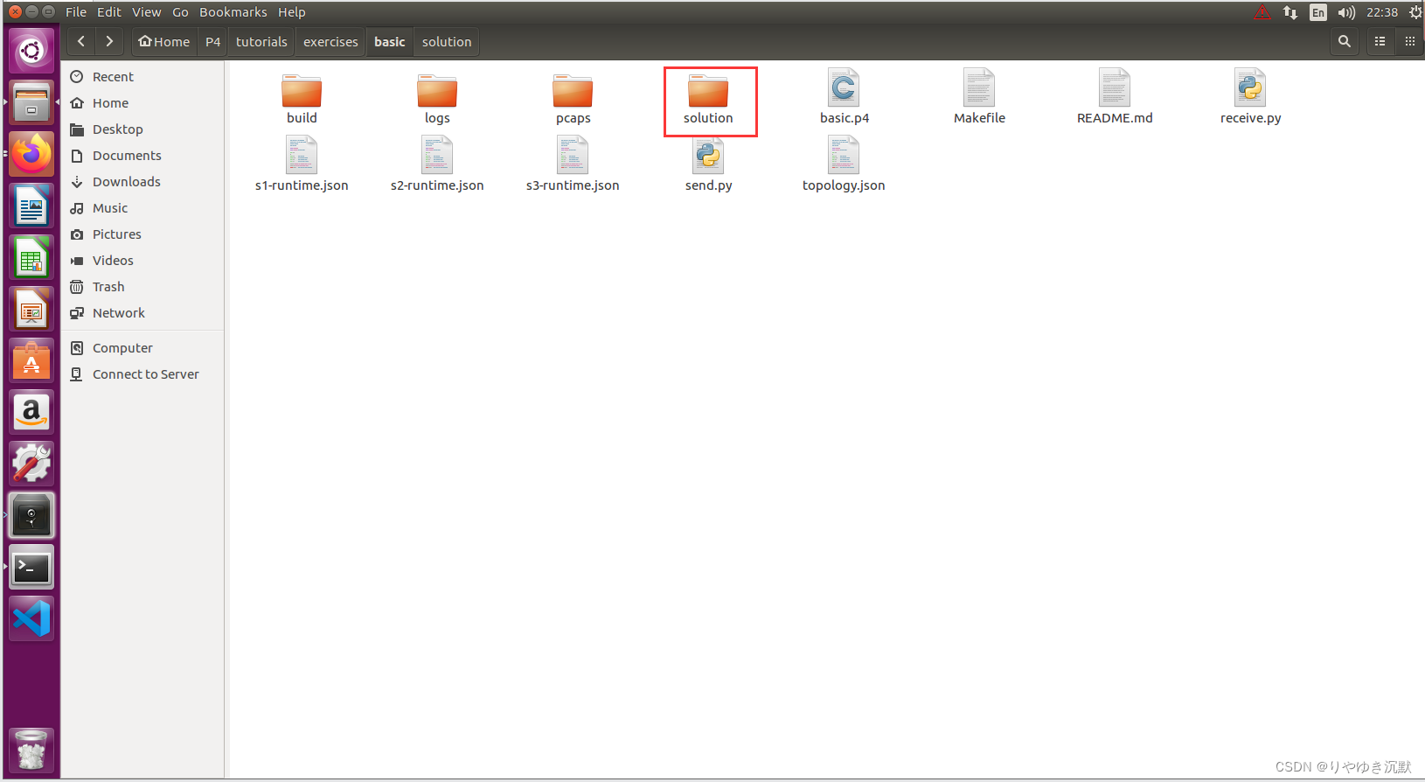
Task: Switch to icon grid view
Action: 1410,41
